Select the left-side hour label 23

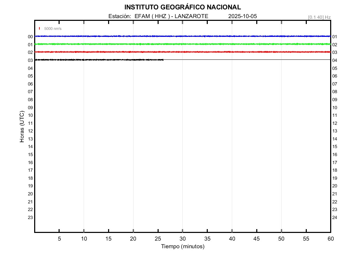[30, 218]
